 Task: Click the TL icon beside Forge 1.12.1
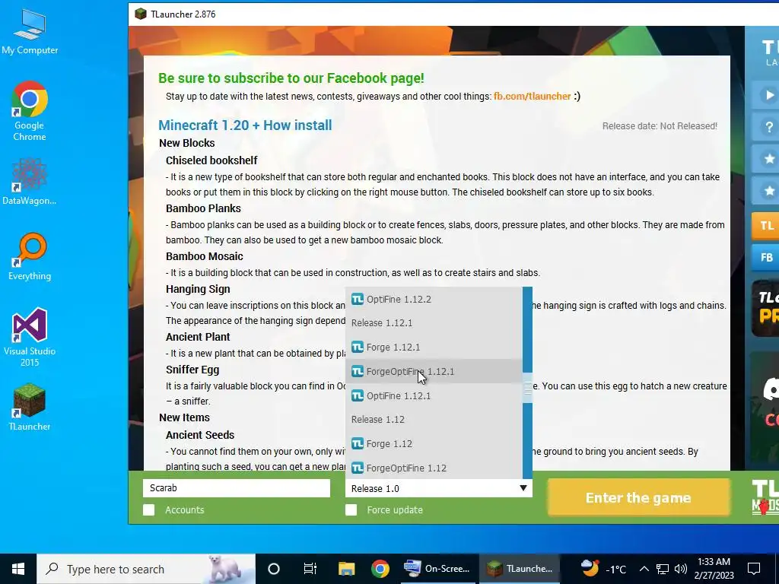point(358,347)
